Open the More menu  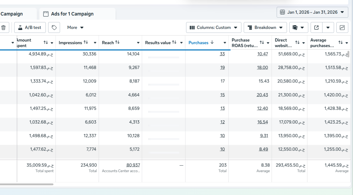[x=75, y=28]
